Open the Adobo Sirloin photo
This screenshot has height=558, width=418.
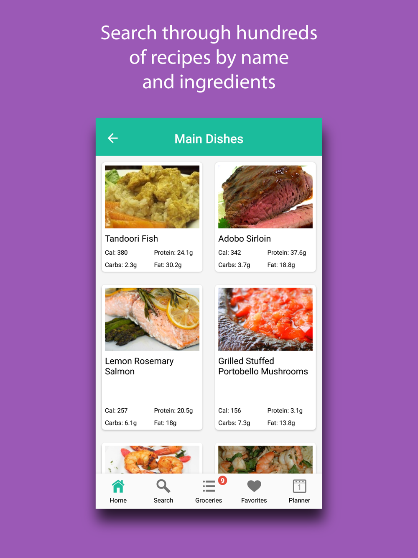(x=265, y=197)
